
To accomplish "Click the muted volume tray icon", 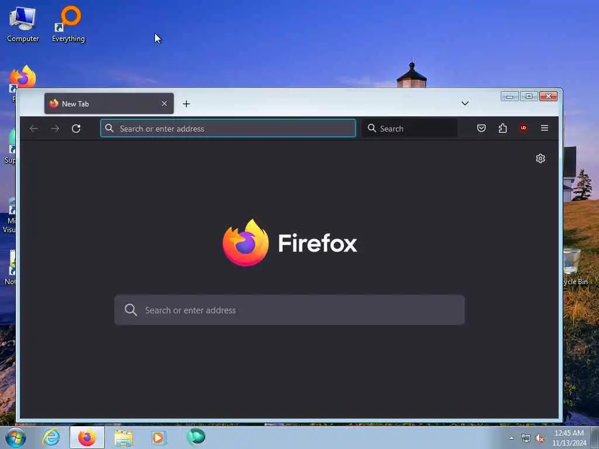I will (x=540, y=438).
